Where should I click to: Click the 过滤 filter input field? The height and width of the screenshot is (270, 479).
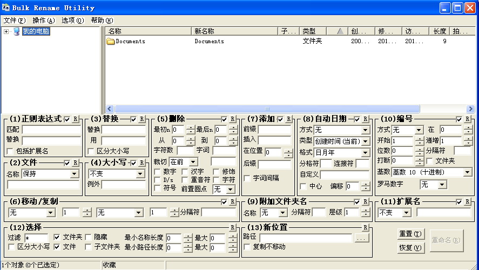[36, 238]
